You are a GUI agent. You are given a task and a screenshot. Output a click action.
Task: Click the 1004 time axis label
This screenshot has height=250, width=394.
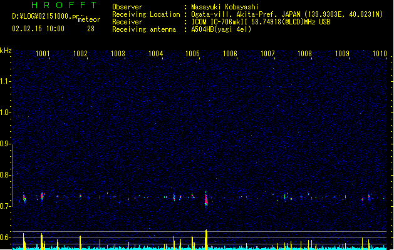155,54
